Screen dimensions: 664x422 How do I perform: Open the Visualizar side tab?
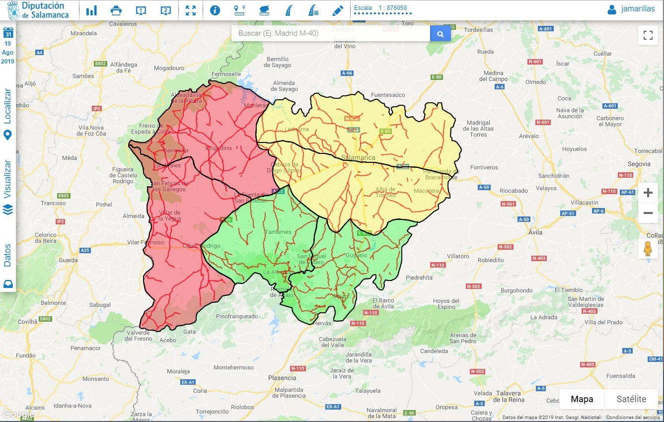[x=7, y=179]
